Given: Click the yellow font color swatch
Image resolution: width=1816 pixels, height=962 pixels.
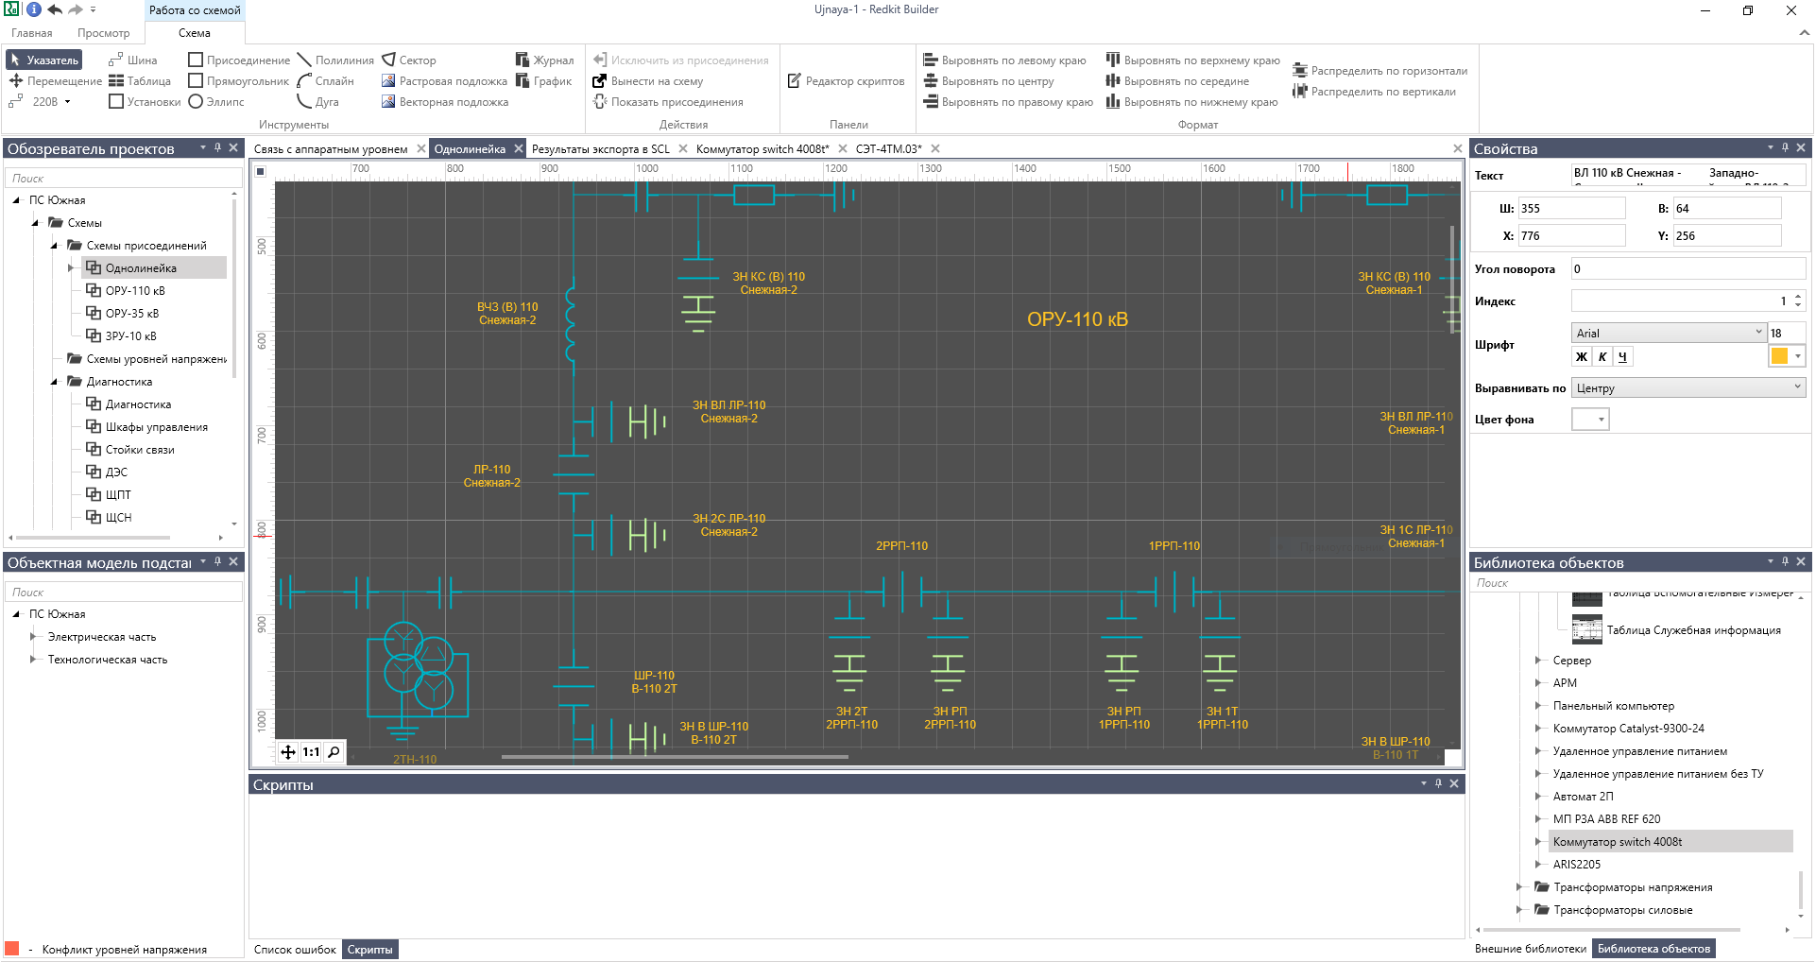Looking at the screenshot, I should coord(1780,355).
